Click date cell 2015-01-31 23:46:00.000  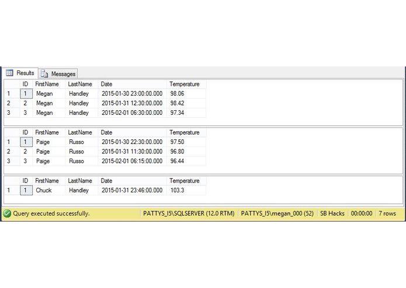(x=132, y=191)
